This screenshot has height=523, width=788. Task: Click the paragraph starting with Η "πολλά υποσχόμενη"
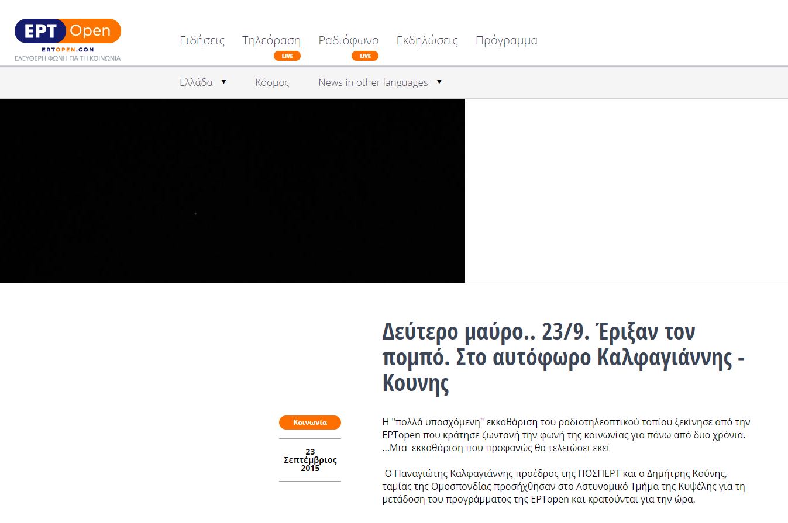point(565,435)
